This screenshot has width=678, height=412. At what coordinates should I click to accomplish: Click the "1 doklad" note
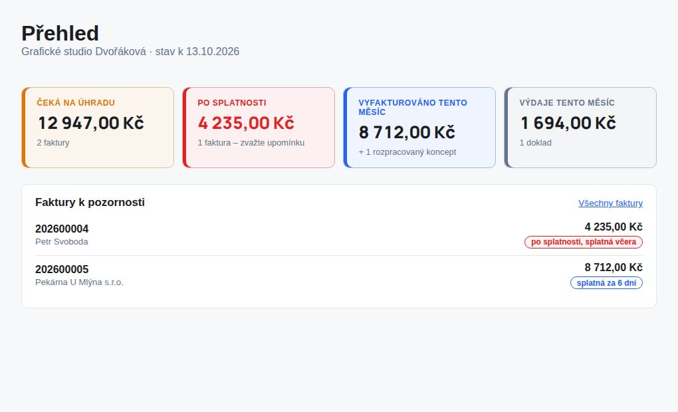[535, 143]
